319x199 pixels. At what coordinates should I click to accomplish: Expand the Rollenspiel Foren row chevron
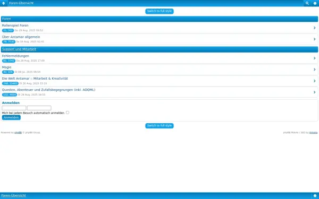[x=315, y=28]
